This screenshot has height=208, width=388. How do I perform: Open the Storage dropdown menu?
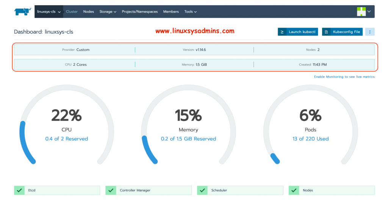108,12
